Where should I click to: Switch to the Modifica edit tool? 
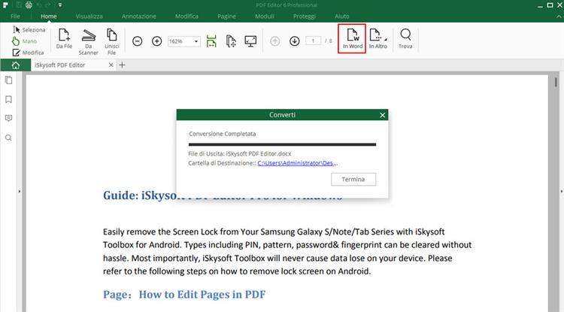click(29, 53)
